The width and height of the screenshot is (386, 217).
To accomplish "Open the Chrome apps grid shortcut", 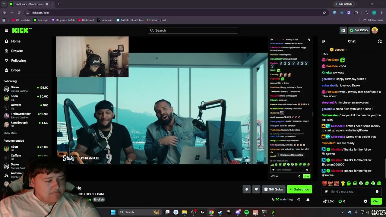I will [x=4, y=20].
